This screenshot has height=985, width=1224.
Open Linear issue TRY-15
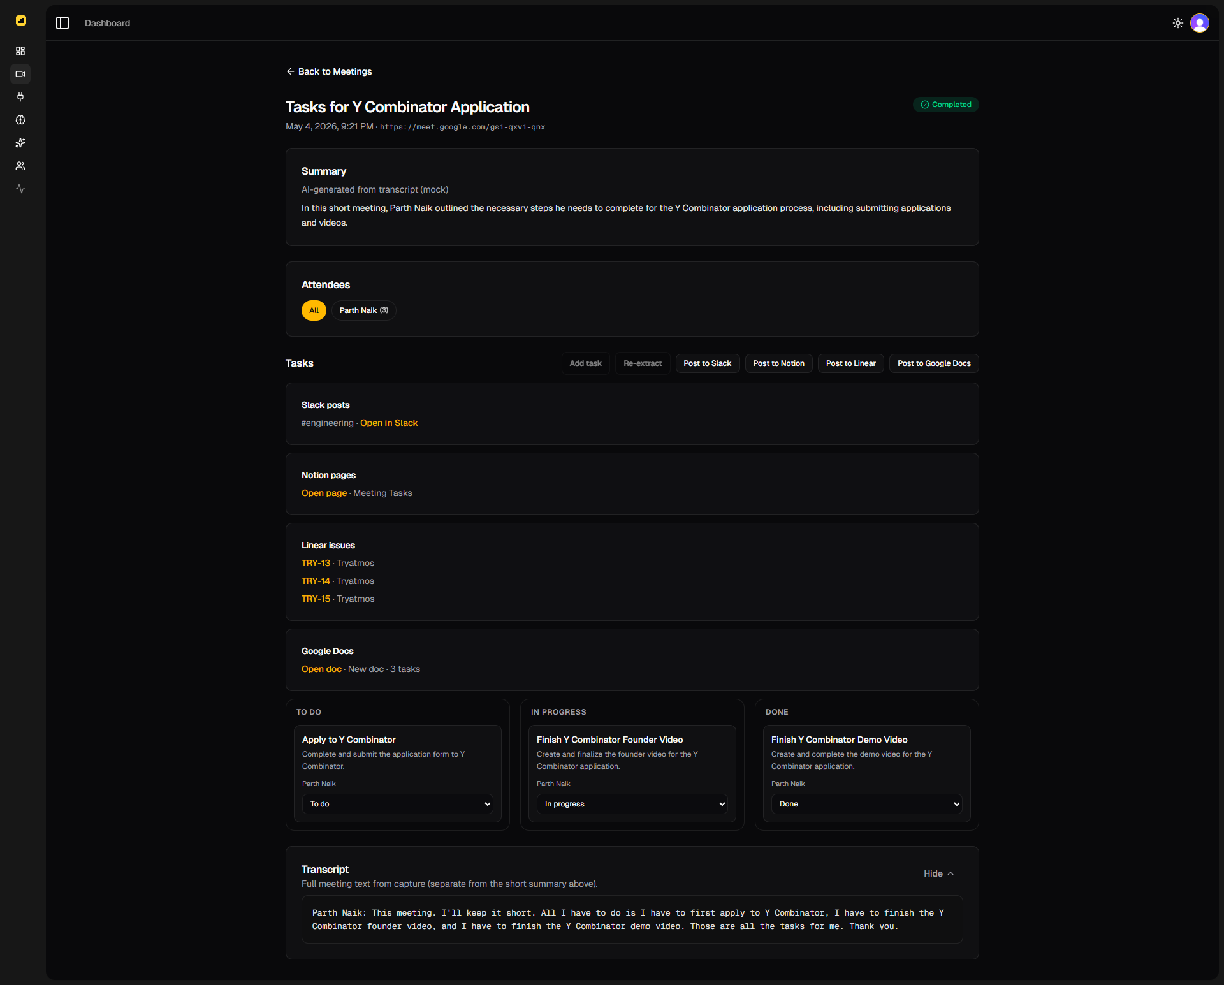tap(316, 599)
